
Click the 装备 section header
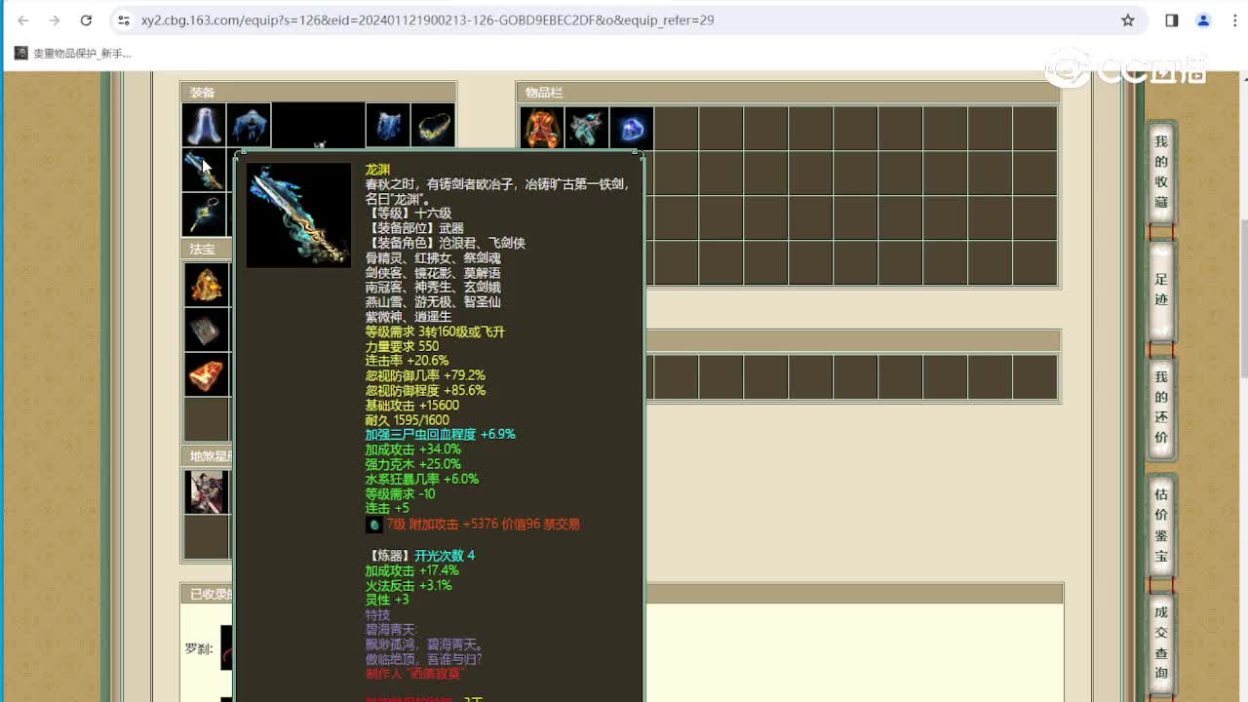[319, 93]
